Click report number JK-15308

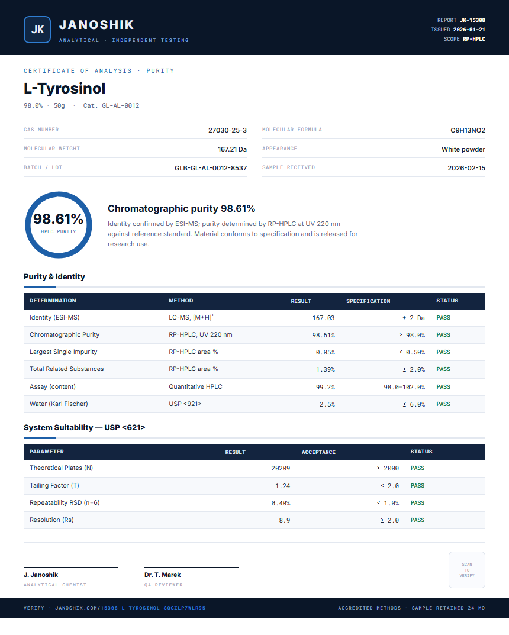(472, 20)
